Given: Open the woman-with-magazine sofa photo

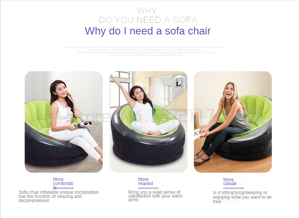Looking at the screenshot, I should [x=64, y=122].
